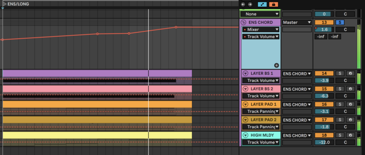Click LAYER BS 1 volume slider showing -3.9
The width and height of the screenshot is (365, 155).
(x=324, y=80)
